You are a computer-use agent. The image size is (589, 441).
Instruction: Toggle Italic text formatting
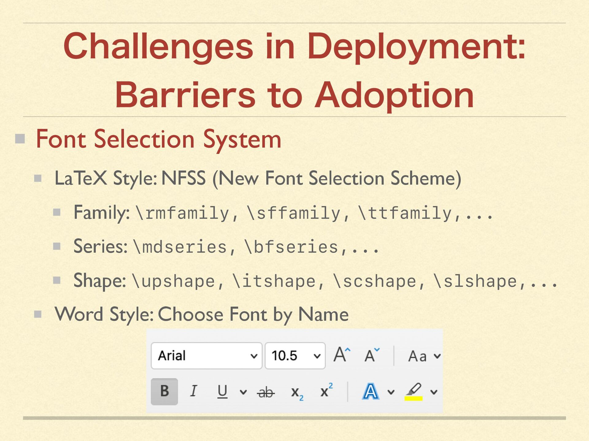pos(194,391)
